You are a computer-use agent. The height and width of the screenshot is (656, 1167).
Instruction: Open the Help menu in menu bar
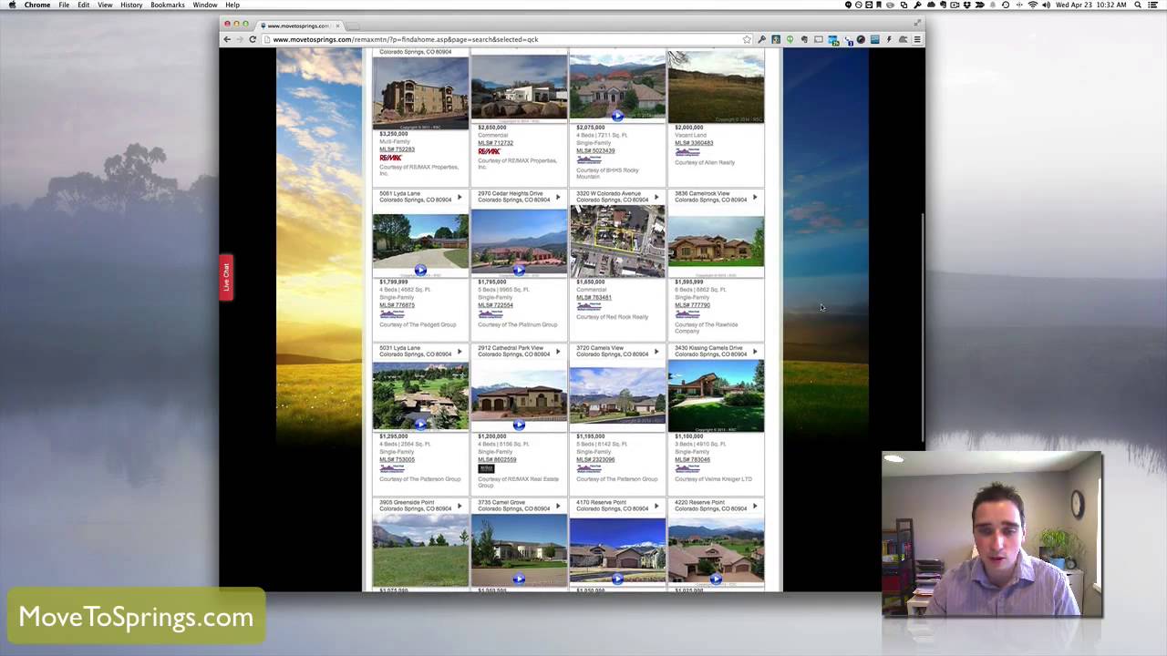click(x=232, y=5)
